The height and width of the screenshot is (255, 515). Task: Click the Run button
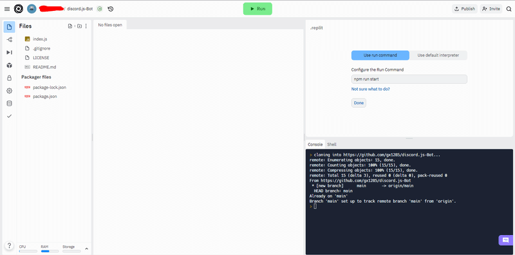(x=257, y=9)
